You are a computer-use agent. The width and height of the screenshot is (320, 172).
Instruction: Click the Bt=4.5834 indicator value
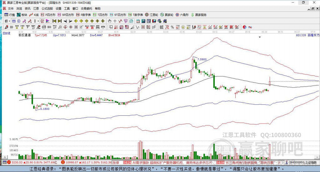[x=114, y=35]
